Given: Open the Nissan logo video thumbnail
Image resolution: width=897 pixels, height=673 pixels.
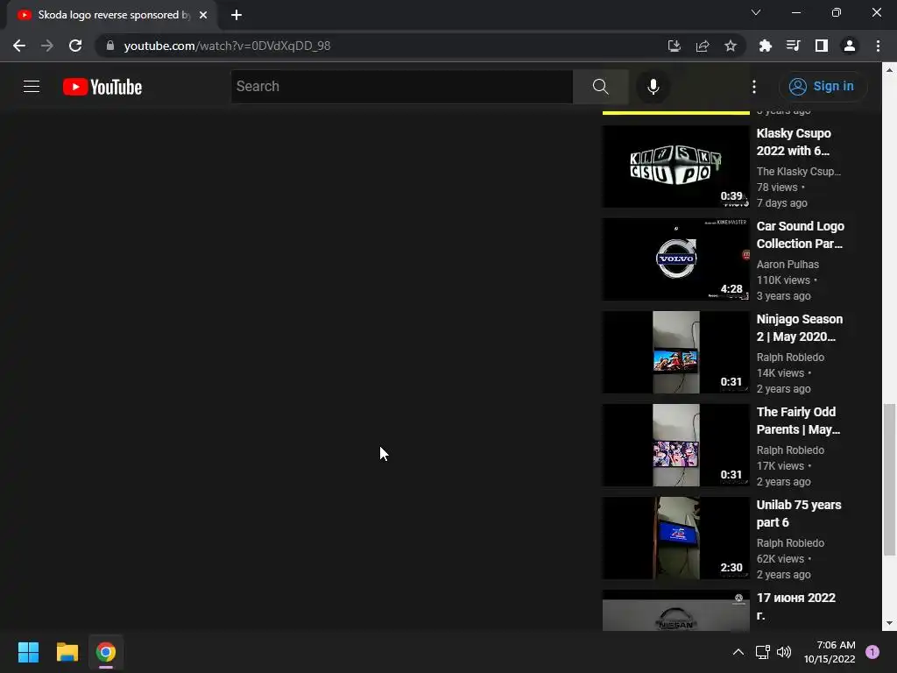Looking at the screenshot, I should 675,611.
